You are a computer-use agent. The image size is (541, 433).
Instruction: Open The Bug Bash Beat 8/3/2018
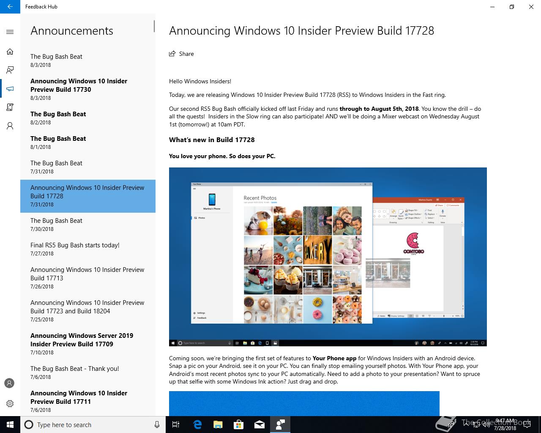(x=88, y=60)
